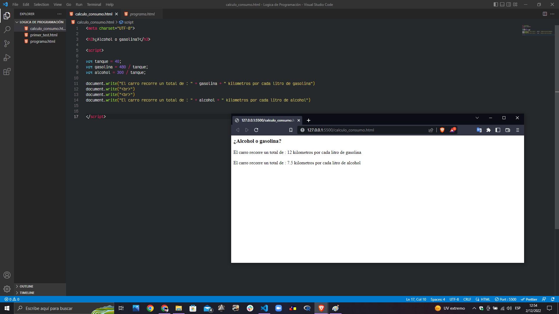Toggle Primary Side Bar visibility
Screen dimensions: 559x314
[x=496, y=4]
